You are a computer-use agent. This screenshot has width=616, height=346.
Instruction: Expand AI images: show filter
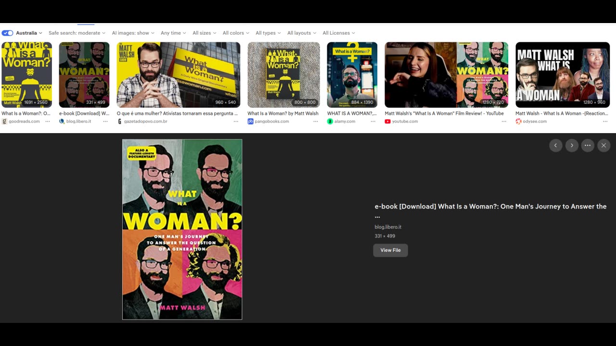[x=133, y=33]
